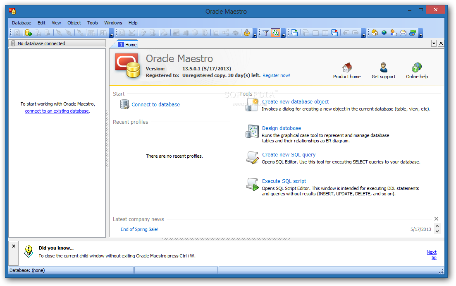Viewport: 456px width, 286px height.
Task: Click the Online help globe icon
Action: [x=417, y=67]
